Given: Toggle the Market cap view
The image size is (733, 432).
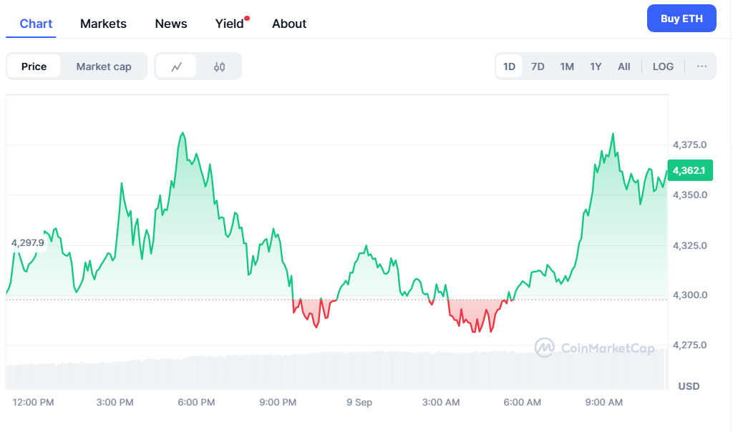Looking at the screenshot, I should (x=104, y=67).
